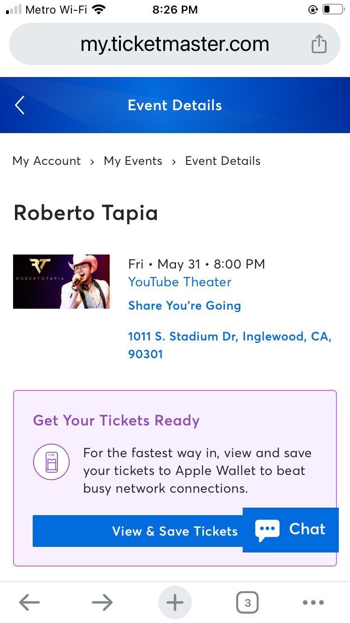The width and height of the screenshot is (350, 623).
Task: Open the YouTube Theater venue link
Action: point(180,282)
